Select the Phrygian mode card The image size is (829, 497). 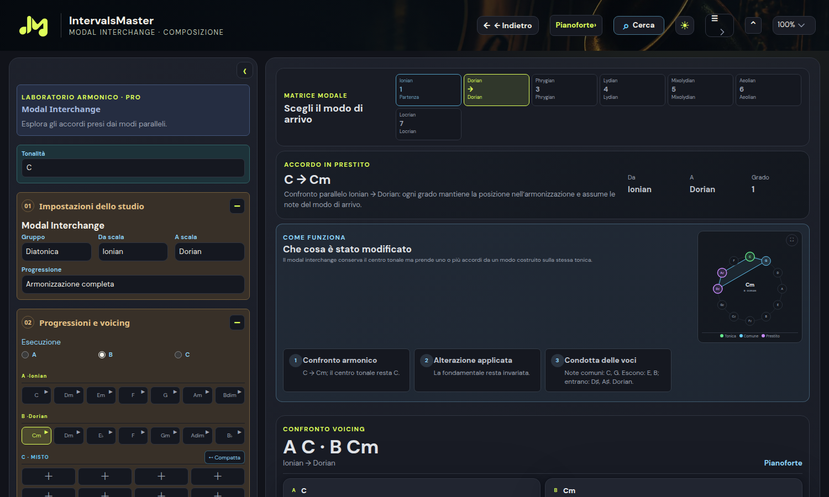coord(564,89)
